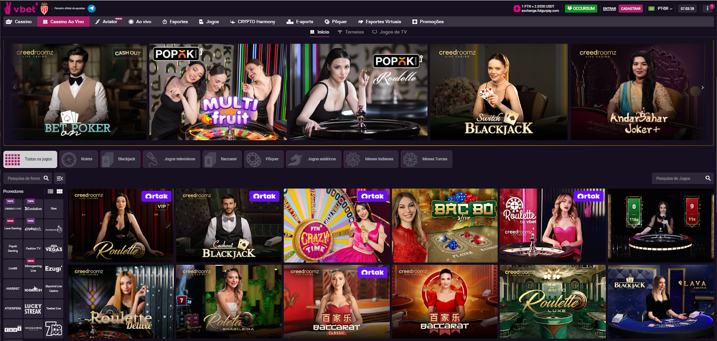Viewport: 717px width, 341px height.
Task: Select Ezugi provider
Action: tap(54, 268)
